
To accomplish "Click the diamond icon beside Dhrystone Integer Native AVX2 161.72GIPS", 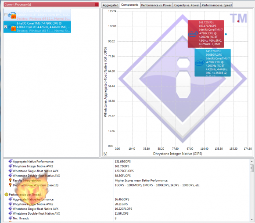I will pyautogui.click(x=11, y=166).
